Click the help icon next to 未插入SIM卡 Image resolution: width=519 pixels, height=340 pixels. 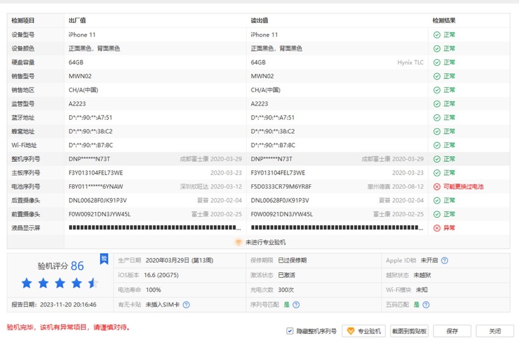186,305
